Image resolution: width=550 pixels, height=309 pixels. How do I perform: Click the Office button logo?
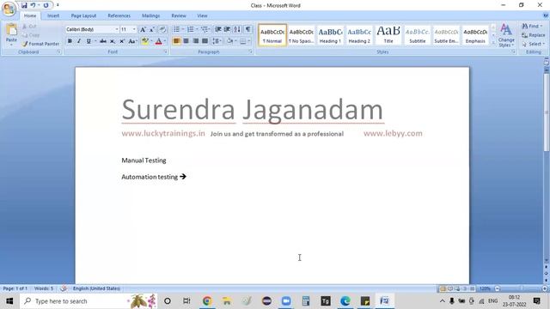point(9,9)
